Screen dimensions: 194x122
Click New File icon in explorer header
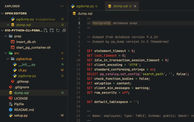click(46, 30)
